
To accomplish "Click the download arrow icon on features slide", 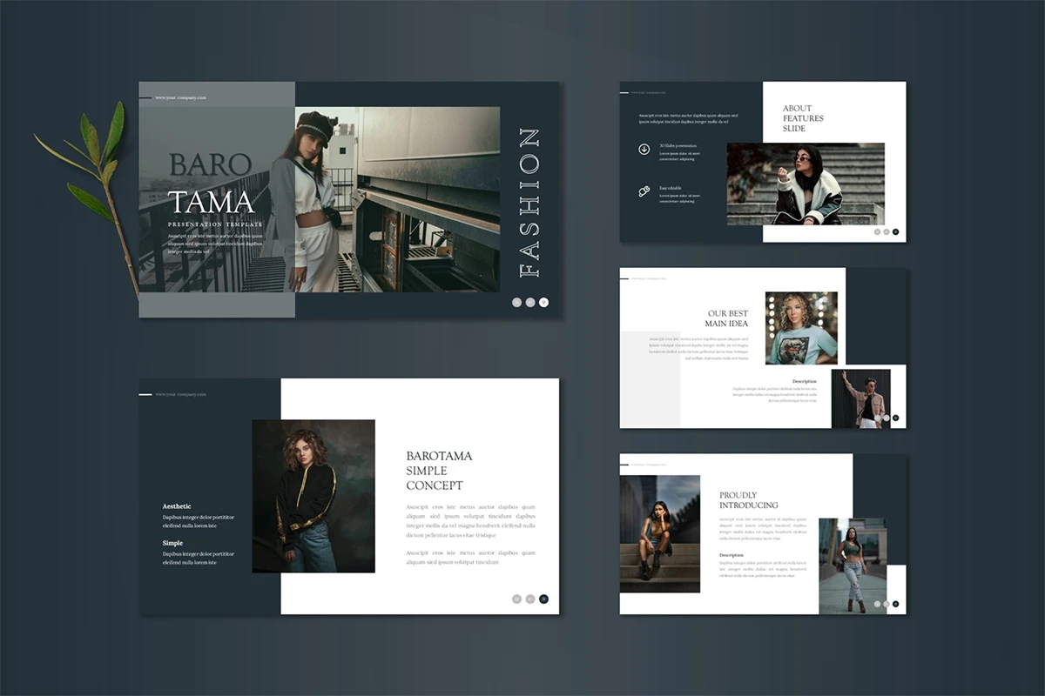I will pos(644,149).
